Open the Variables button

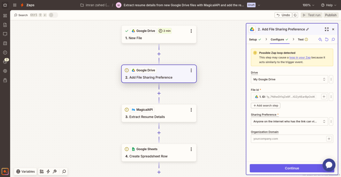pos(25,172)
